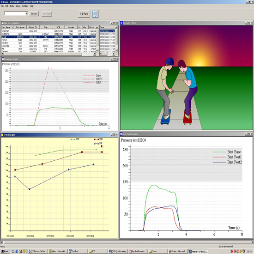The width and height of the screenshot is (254, 254).
Task: Open the search combo box dropdown arrow
Action: point(27,13)
